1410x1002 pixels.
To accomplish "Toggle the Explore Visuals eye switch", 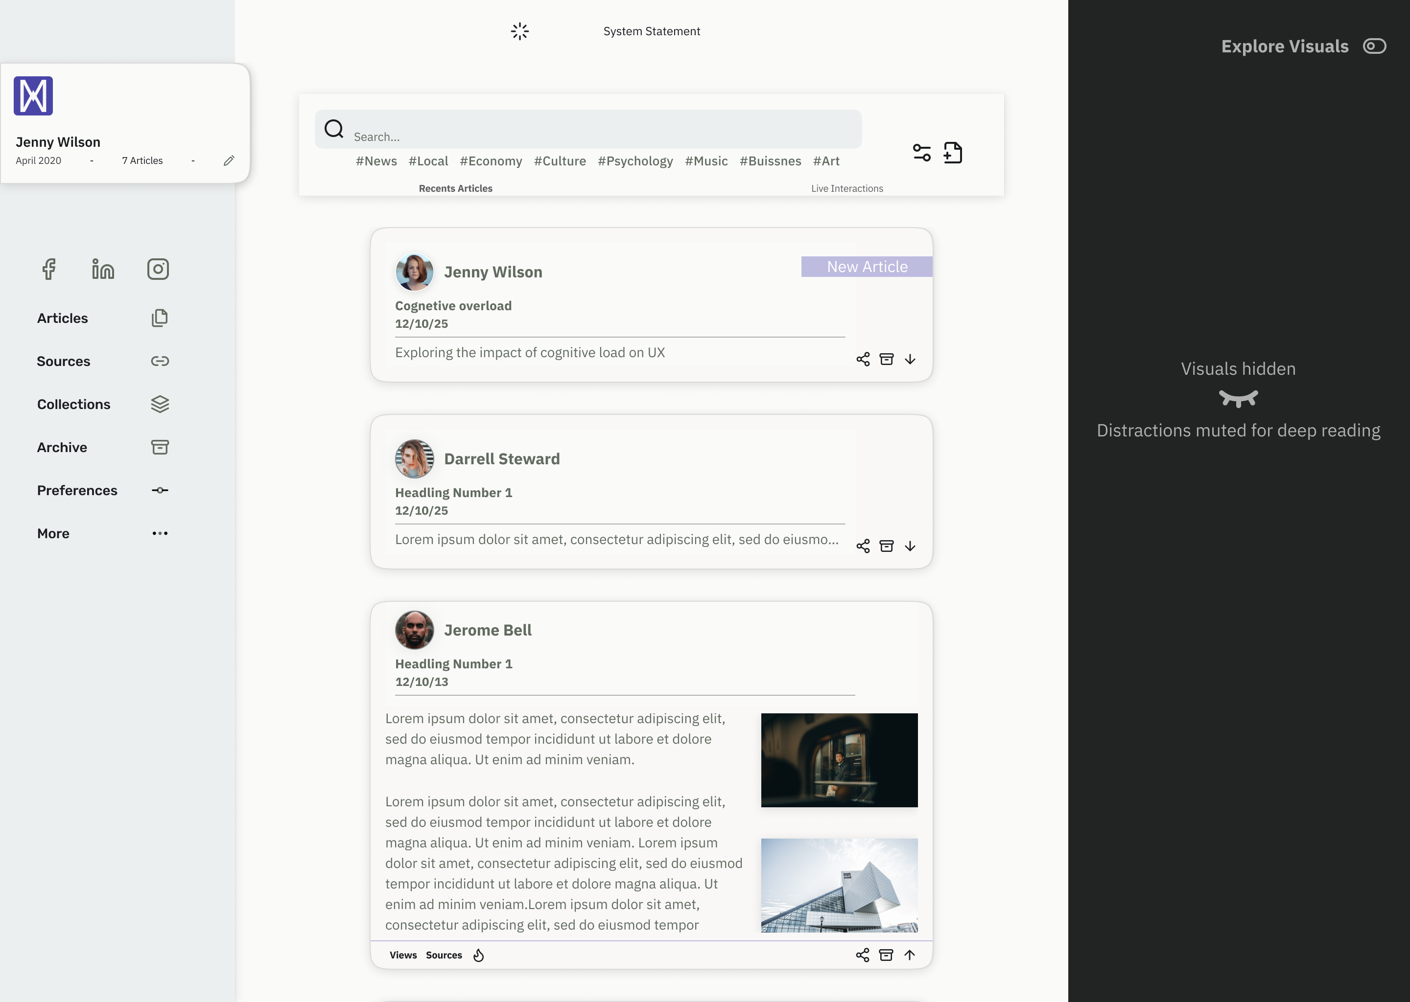I will [x=1375, y=46].
